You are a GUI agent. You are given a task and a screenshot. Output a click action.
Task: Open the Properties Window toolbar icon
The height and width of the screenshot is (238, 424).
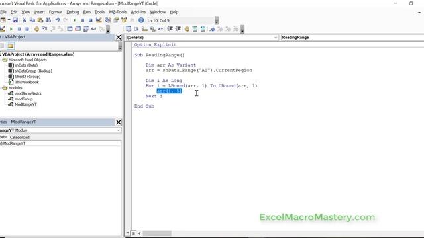pos(116,20)
